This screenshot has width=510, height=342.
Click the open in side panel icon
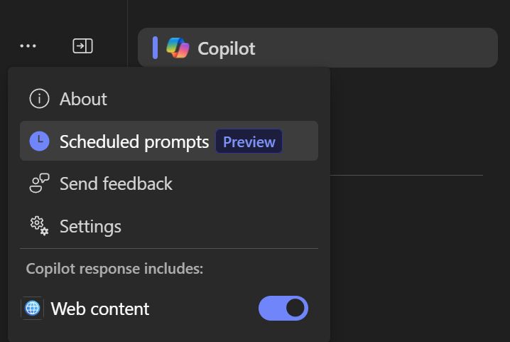82,46
